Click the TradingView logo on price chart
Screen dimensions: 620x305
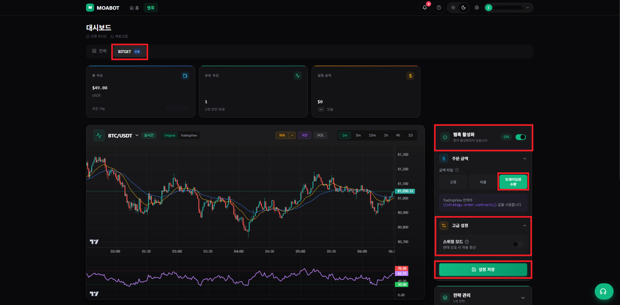94,242
